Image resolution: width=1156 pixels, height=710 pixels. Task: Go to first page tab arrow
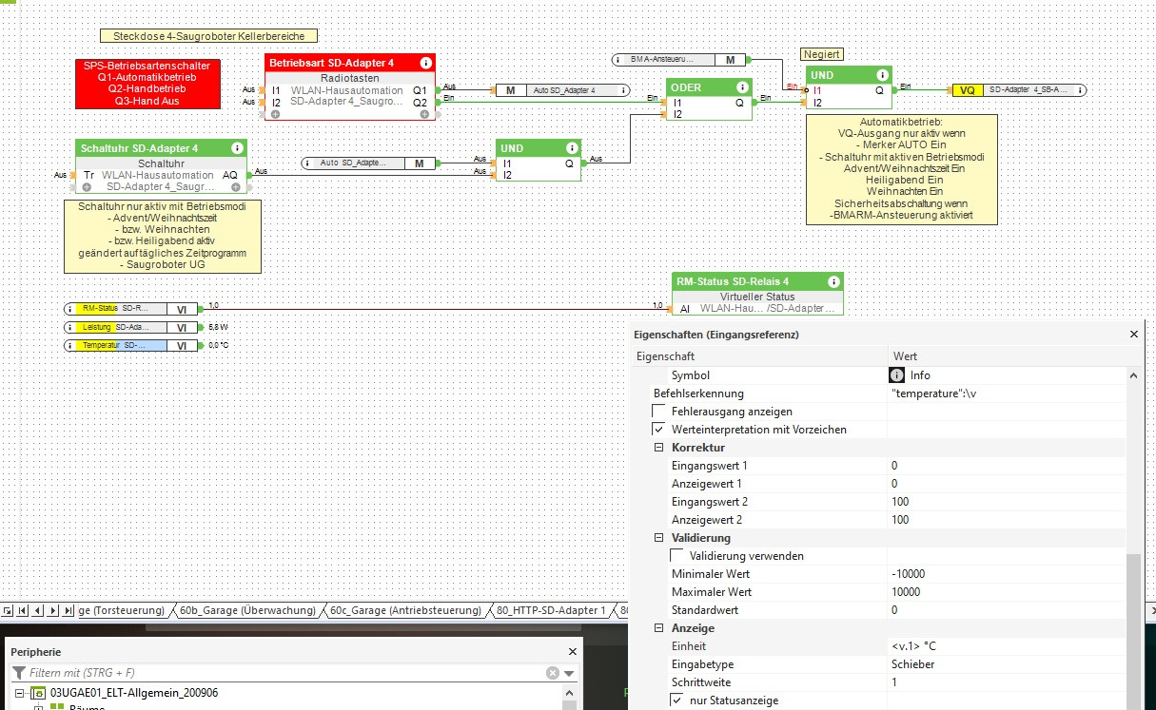24,610
